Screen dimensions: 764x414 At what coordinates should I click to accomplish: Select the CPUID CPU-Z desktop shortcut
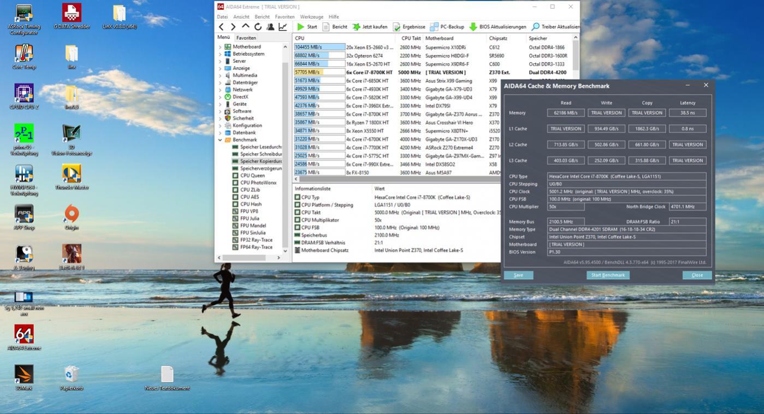click(x=23, y=97)
